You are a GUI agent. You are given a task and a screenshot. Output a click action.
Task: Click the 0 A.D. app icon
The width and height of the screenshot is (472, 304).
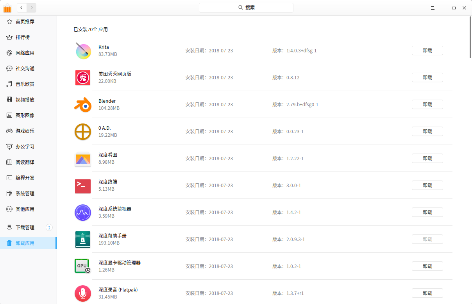click(83, 131)
